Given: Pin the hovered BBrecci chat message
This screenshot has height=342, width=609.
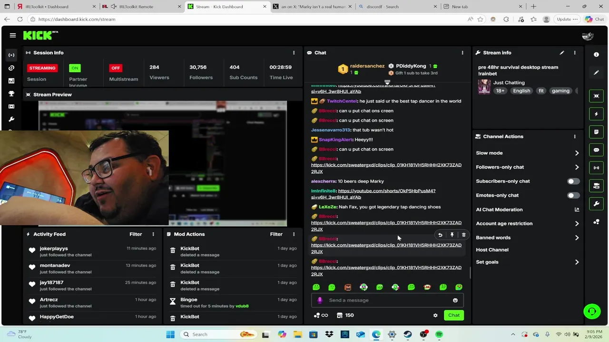Looking at the screenshot, I should click(x=452, y=235).
